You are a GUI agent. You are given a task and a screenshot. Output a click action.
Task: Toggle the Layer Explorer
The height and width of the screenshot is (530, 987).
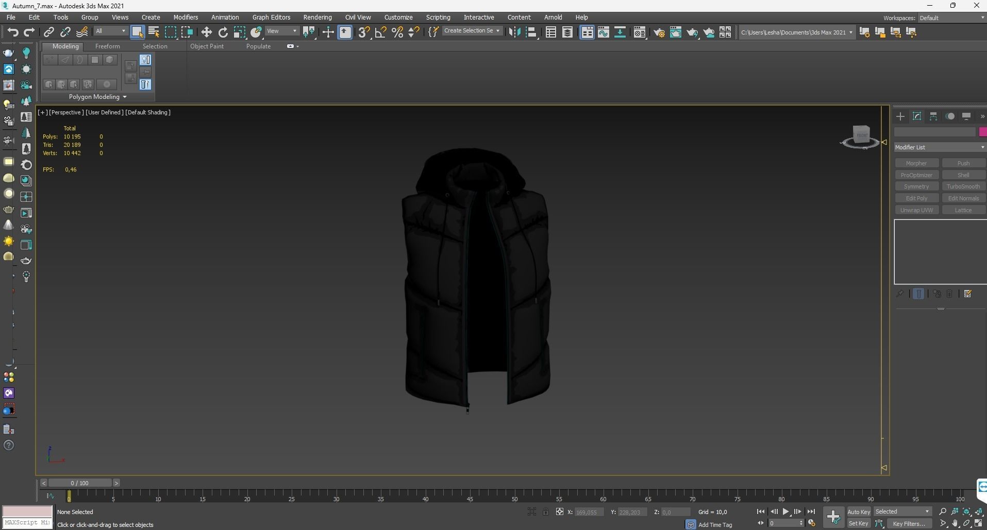click(x=567, y=32)
